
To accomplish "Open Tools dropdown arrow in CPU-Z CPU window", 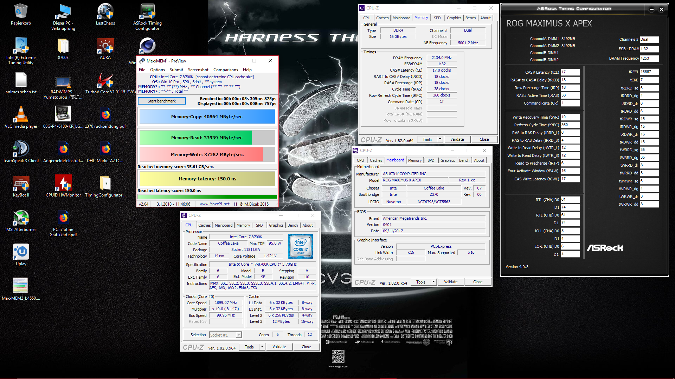I will click(262, 347).
